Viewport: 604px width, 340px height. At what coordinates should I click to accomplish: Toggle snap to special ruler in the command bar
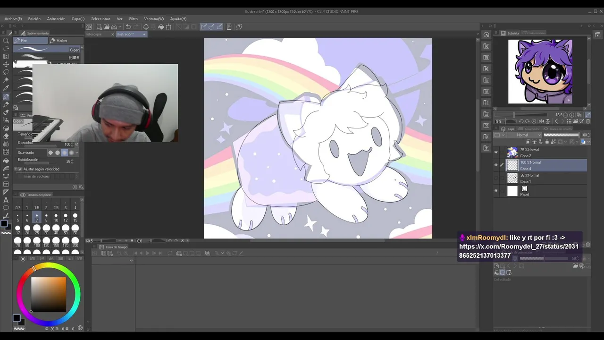211,27
